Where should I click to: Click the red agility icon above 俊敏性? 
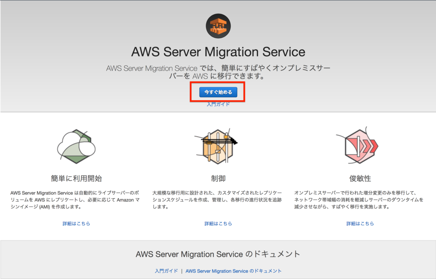pyautogui.click(x=358, y=146)
